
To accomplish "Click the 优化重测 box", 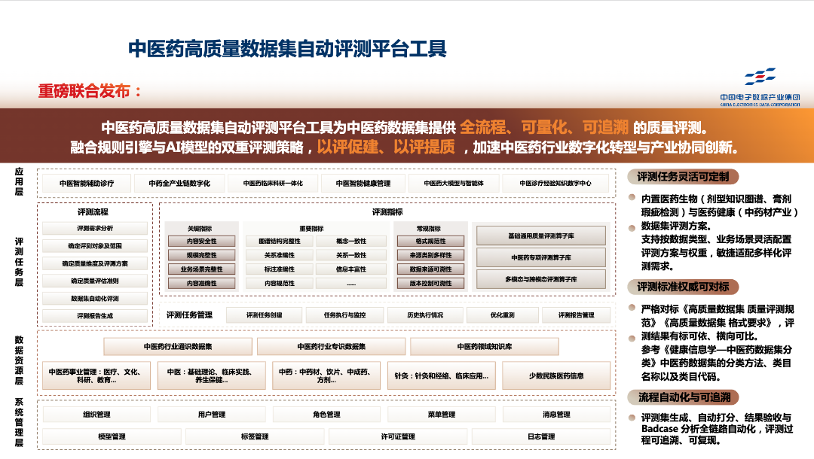I will pyautogui.click(x=502, y=315).
